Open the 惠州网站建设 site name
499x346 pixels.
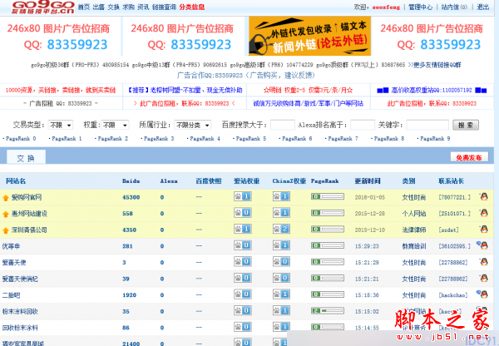click(29, 214)
